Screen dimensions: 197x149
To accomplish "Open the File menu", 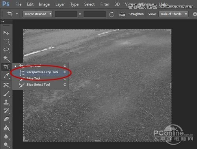I will click(x=19, y=4).
